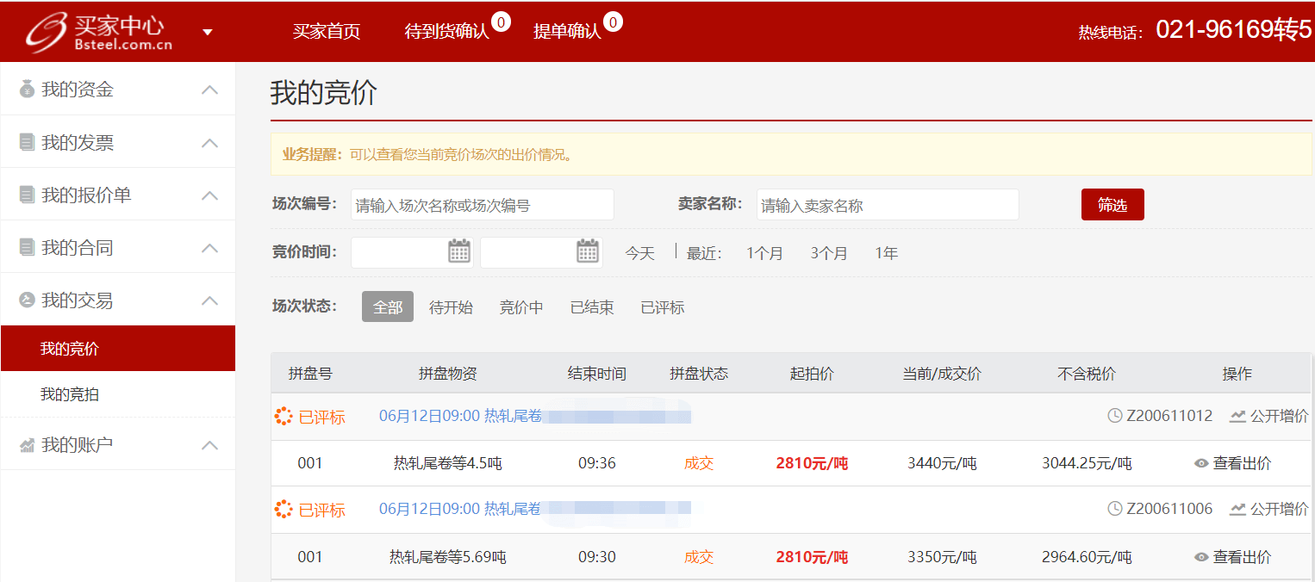
Task: Select the 3个月 recent time range
Action: (829, 253)
